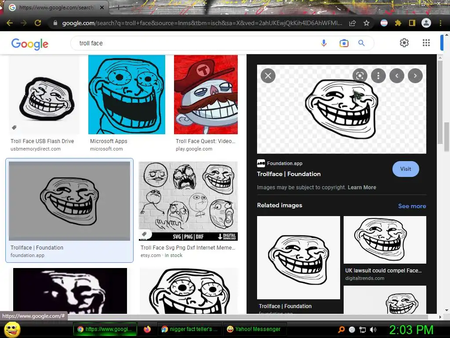450x338 pixels.
Task: Search by image with camera icon
Action: pyautogui.click(x=344, y=43)
